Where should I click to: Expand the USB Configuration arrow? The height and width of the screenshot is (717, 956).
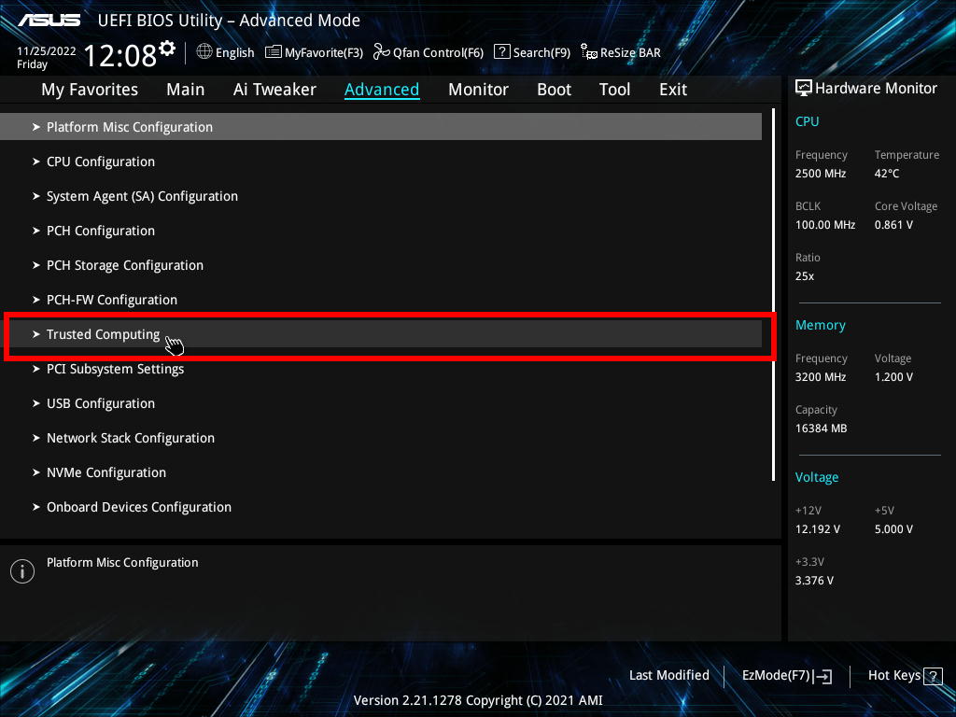tap(36, 403)
